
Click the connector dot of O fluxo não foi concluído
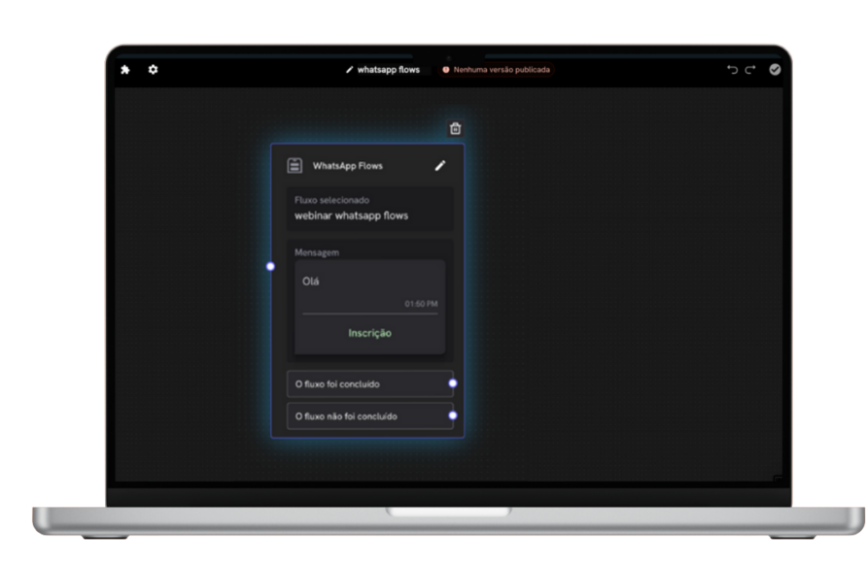[453, 415]
